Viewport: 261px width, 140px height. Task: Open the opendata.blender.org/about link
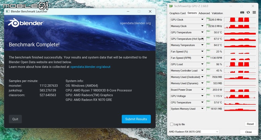point(90,67)
